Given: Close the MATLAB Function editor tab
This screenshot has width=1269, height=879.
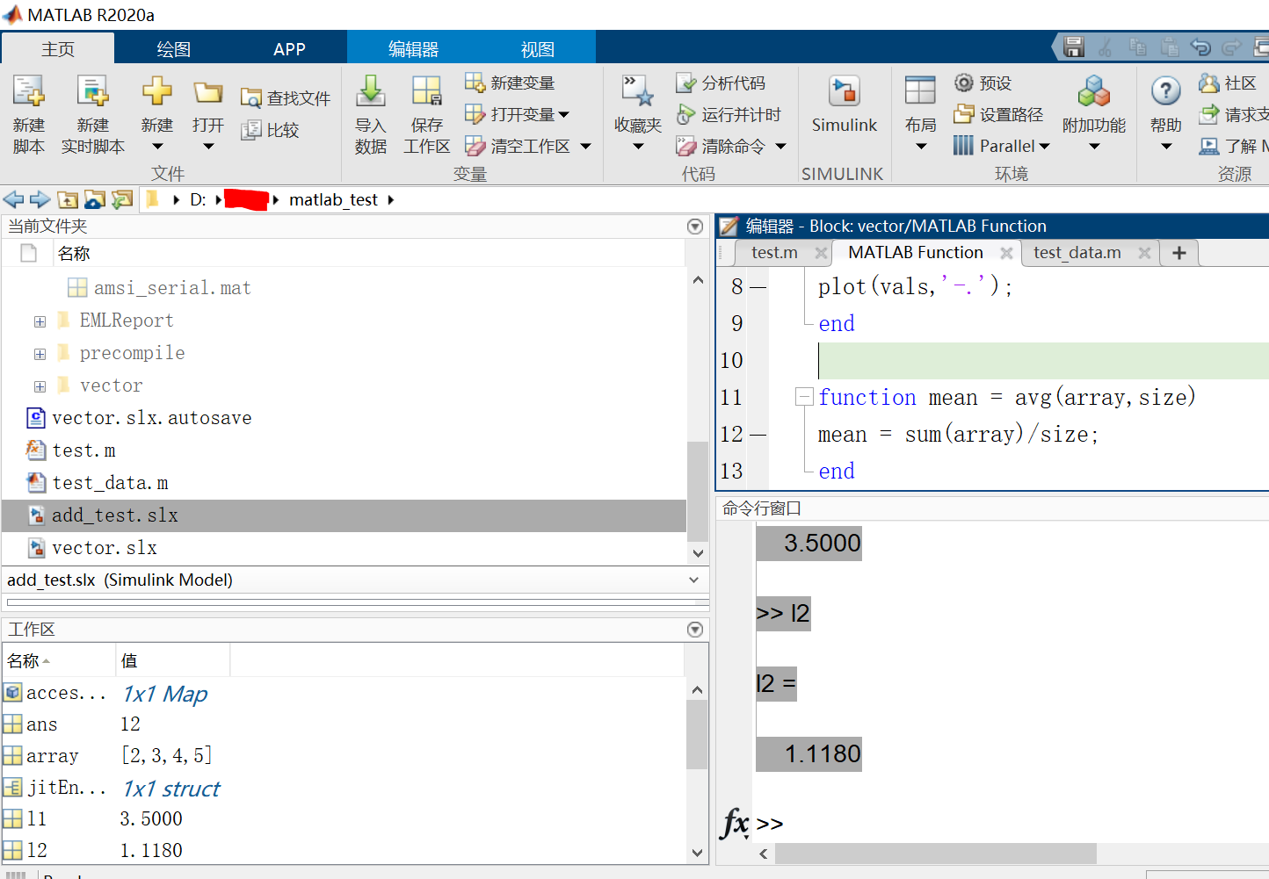Looking at the screenshot, I should tap(1006, 253).
